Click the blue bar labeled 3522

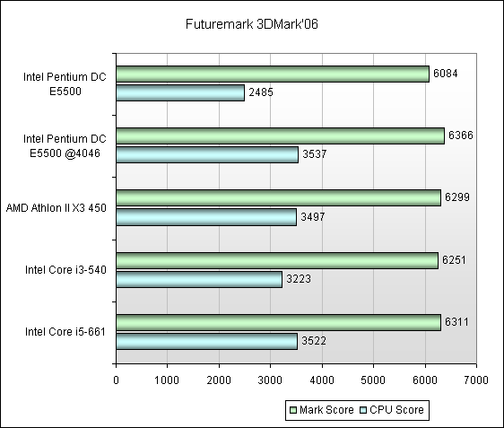coord(206,341)
